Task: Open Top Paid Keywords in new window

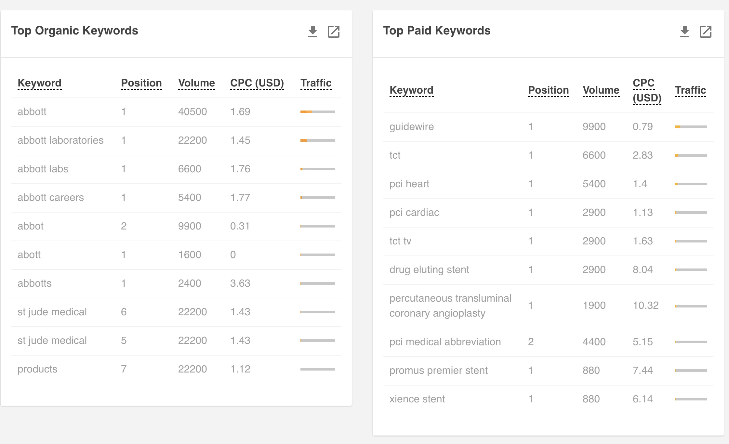Action: [706, 32]
